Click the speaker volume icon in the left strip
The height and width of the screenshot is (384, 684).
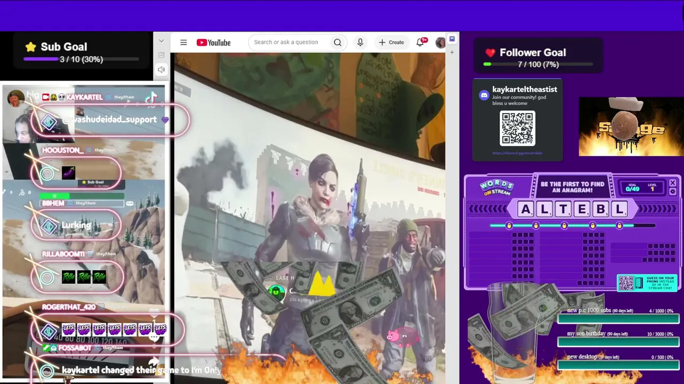click(161, 69)
